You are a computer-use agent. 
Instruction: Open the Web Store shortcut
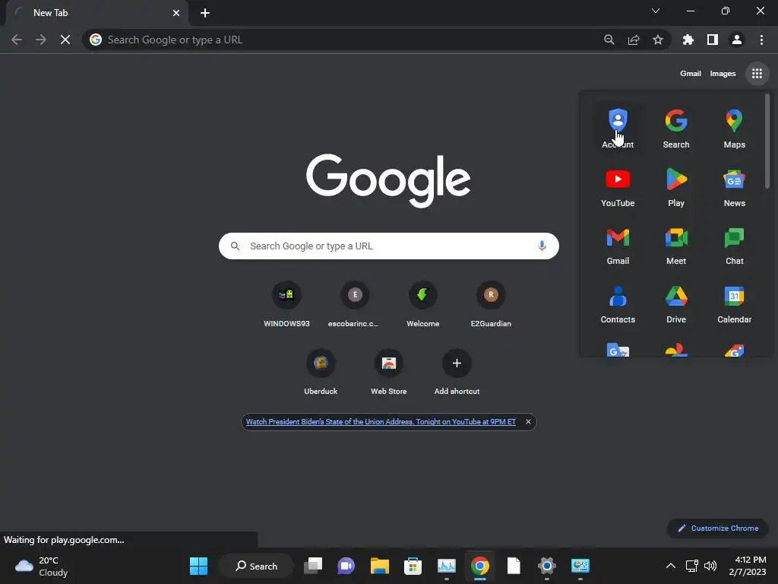388,372
